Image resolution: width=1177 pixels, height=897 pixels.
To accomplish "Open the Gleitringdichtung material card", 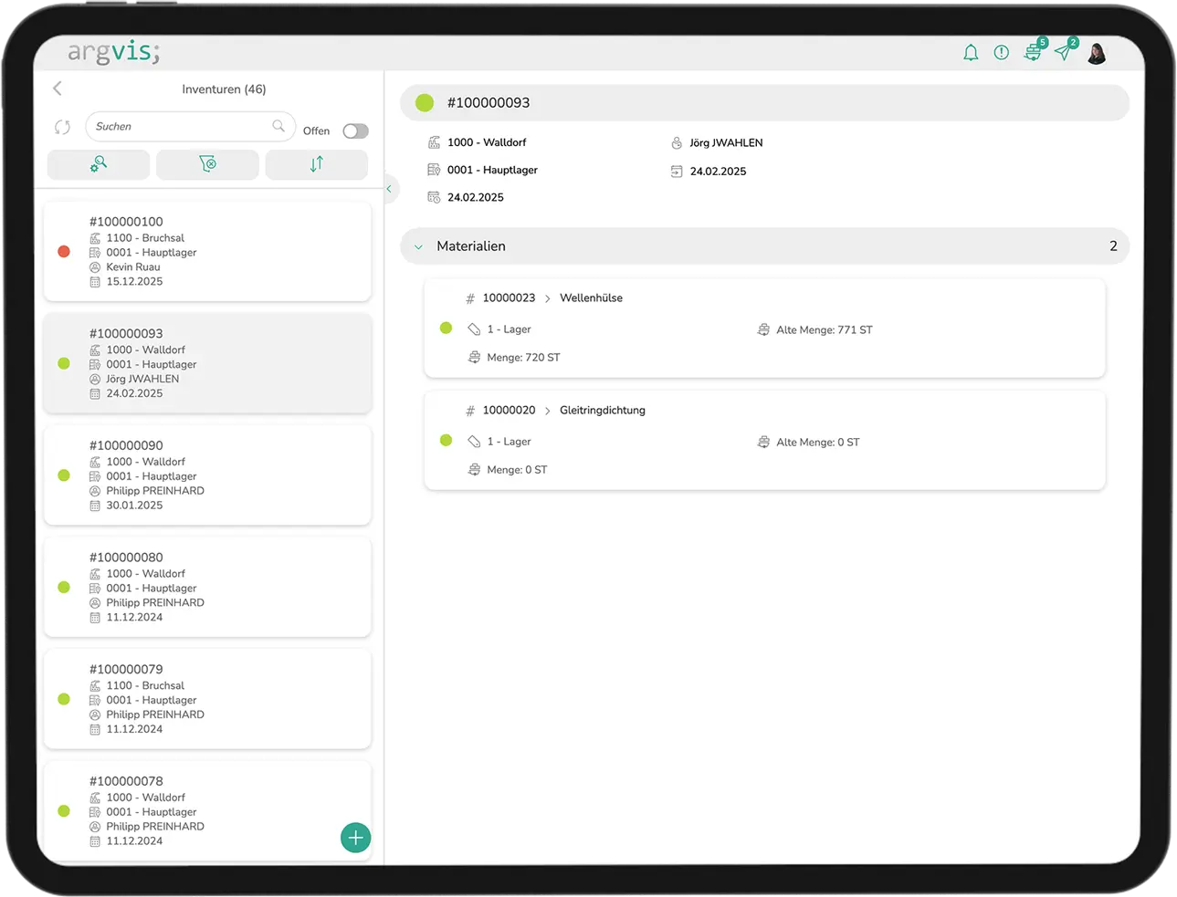I will point(764,441).
